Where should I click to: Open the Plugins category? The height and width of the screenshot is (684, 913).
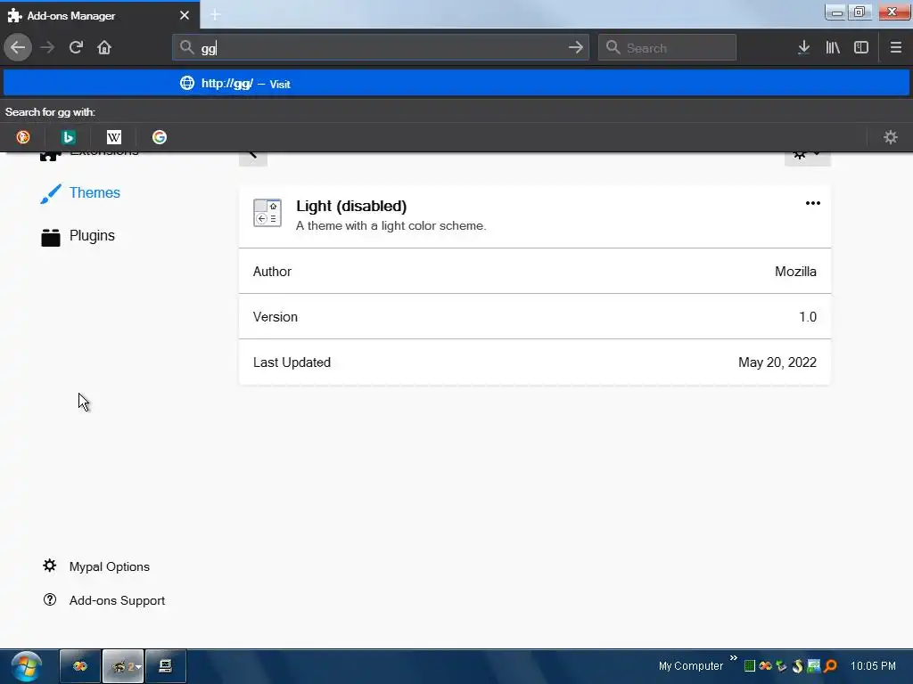pyautogui.click(x=78, y=236)
